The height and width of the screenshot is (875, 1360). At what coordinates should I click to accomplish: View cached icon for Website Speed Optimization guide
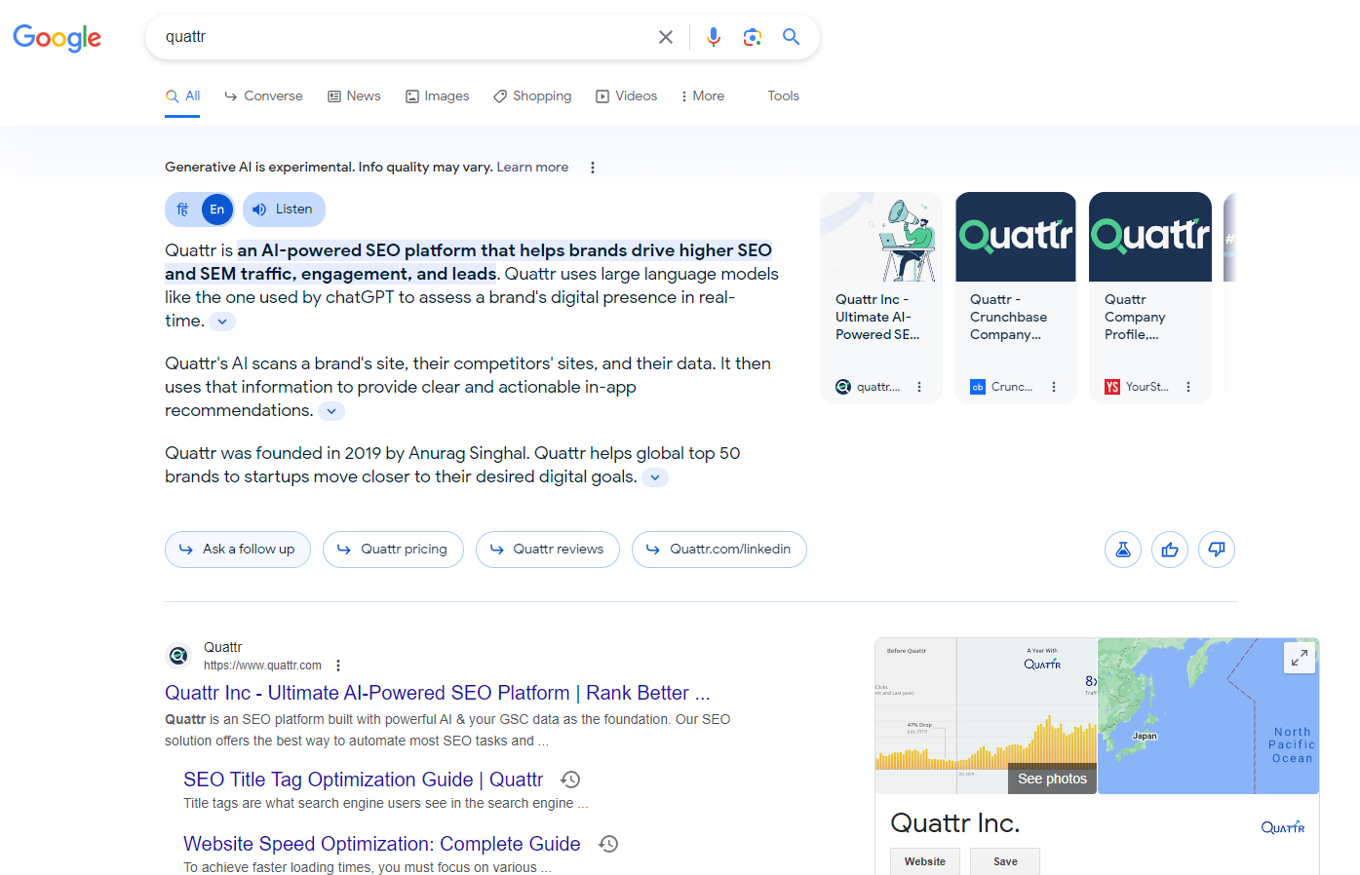608,844
